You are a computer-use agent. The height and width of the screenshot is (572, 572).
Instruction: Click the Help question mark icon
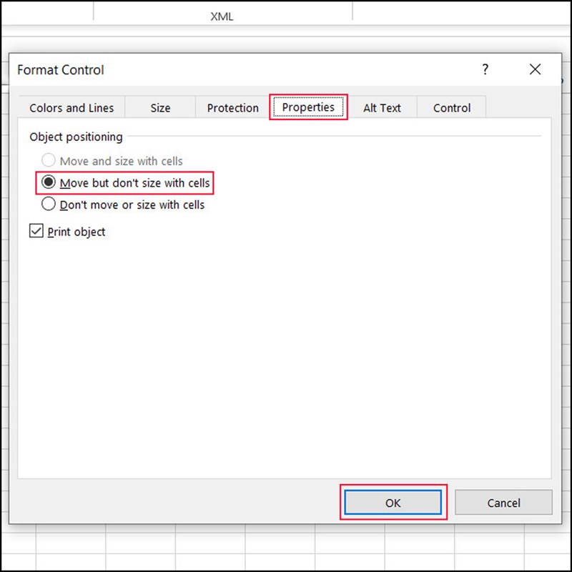tap(485, 69)
